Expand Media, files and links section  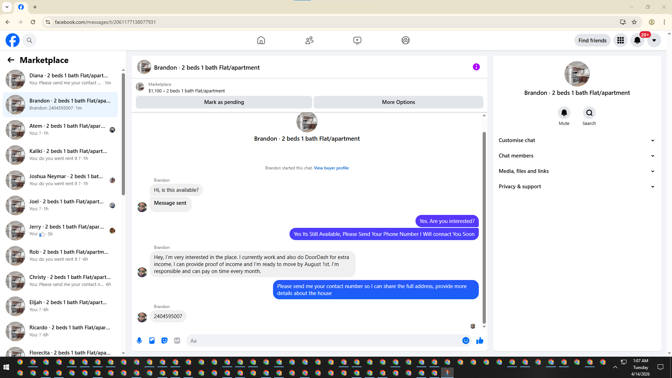[576, 171]
